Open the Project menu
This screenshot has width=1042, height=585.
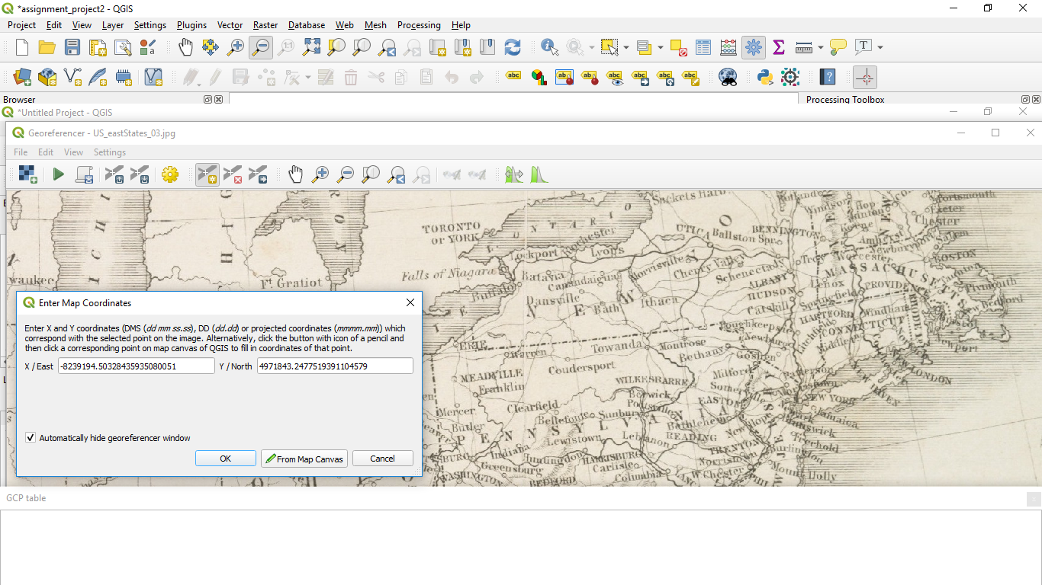pyautogui.click(x=21, y=25)
